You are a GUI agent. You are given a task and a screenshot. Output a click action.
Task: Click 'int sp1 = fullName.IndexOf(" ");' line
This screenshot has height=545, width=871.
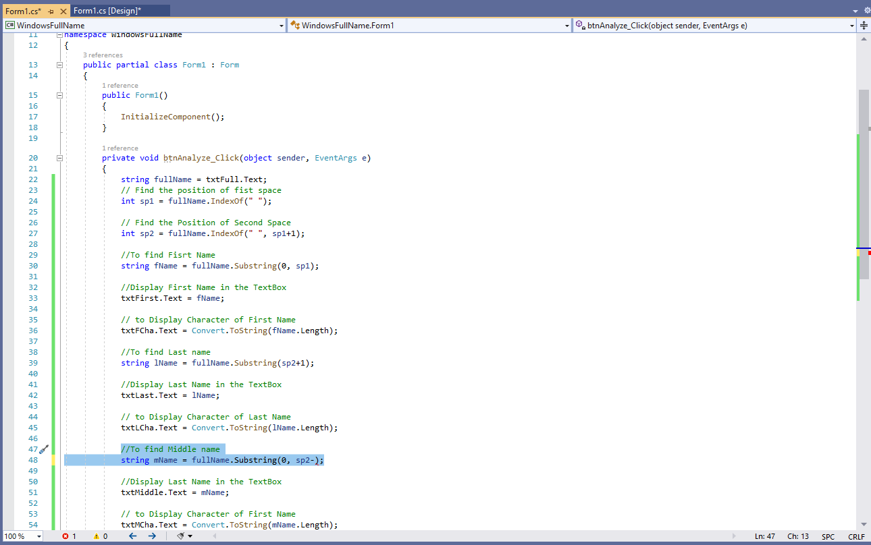click(x=196, y=201)
